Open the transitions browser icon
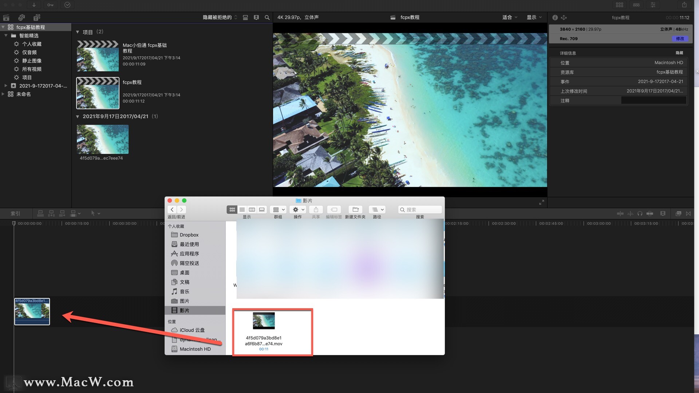 point(688,214)
